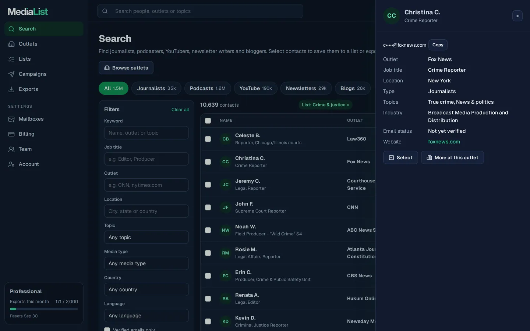Open the Newsletters tab
This screenshot has width=530, height=331.
point(306,88)
